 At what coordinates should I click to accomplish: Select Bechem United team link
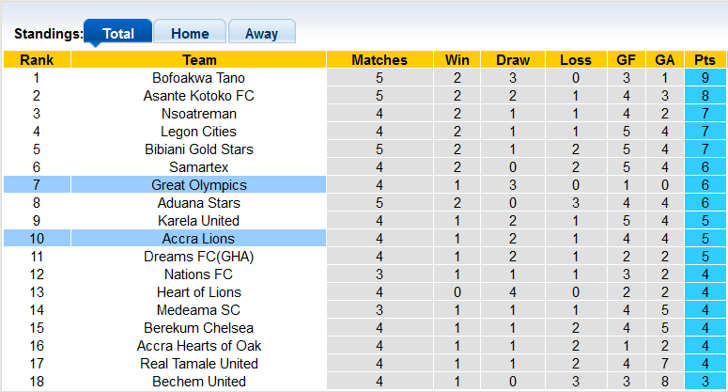[199, 382]
